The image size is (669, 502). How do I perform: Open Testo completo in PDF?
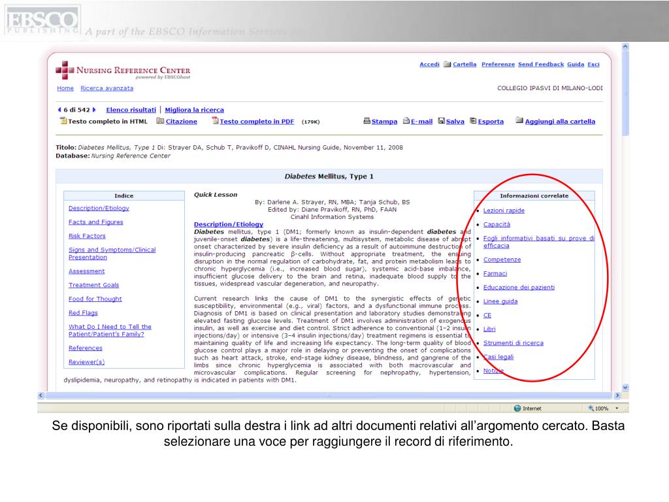pyautogui.click(x=257, y=121)
